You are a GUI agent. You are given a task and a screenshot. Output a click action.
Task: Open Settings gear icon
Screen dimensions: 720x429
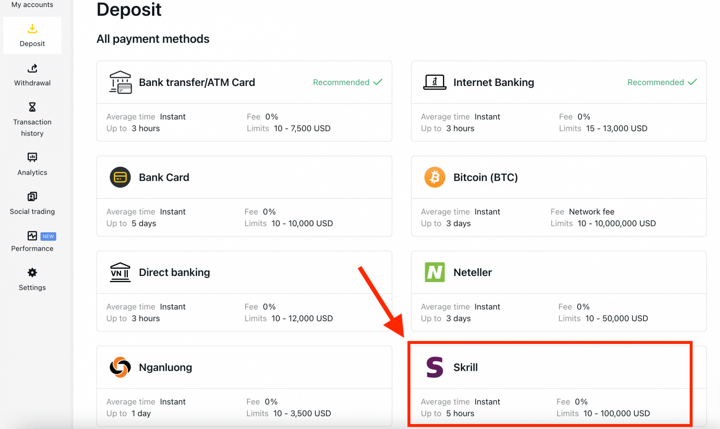[32, 273]
